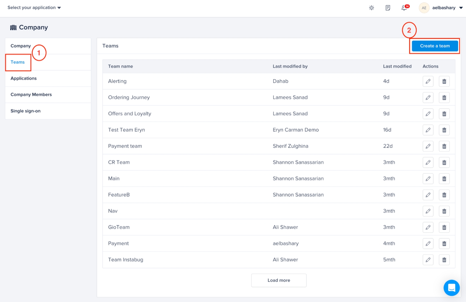This screenshot has height=302, width=466.
Task: Edit the GioTeam entry
Action: point(428,227)
